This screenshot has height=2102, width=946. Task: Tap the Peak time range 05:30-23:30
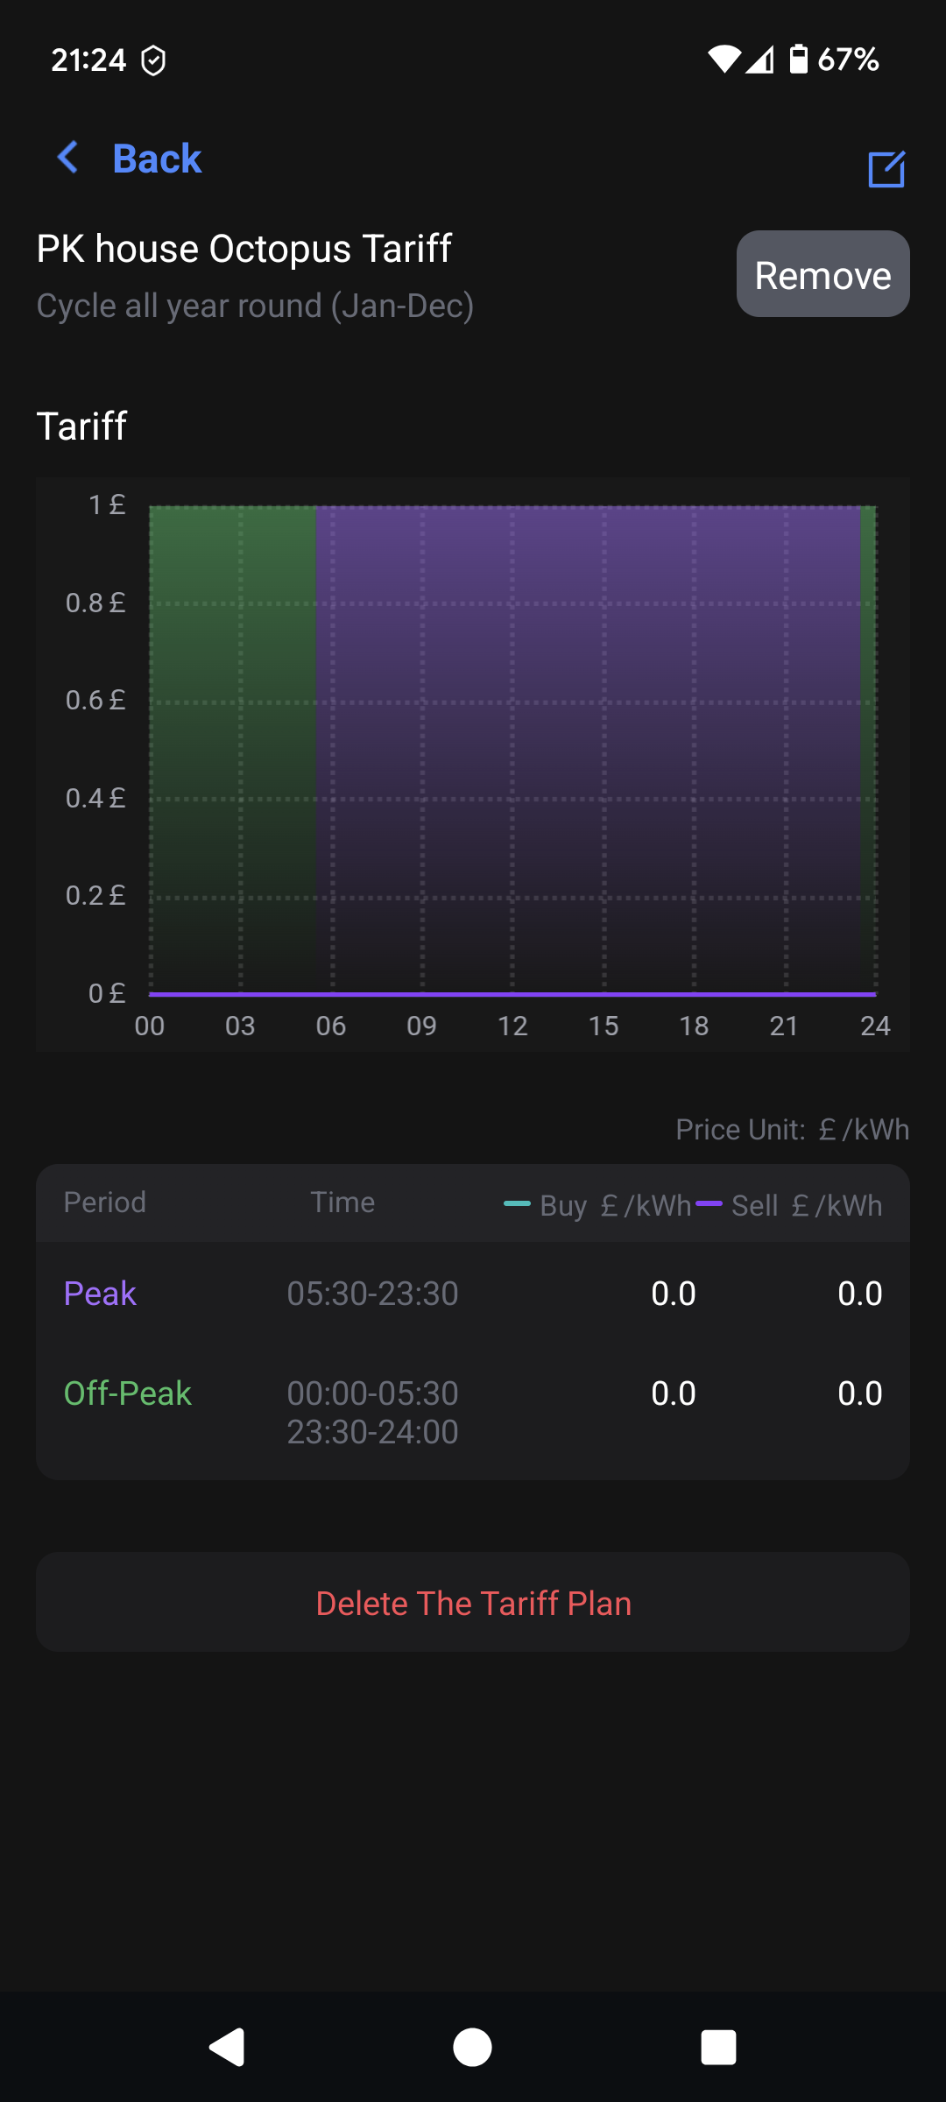tap(372, 1294)
